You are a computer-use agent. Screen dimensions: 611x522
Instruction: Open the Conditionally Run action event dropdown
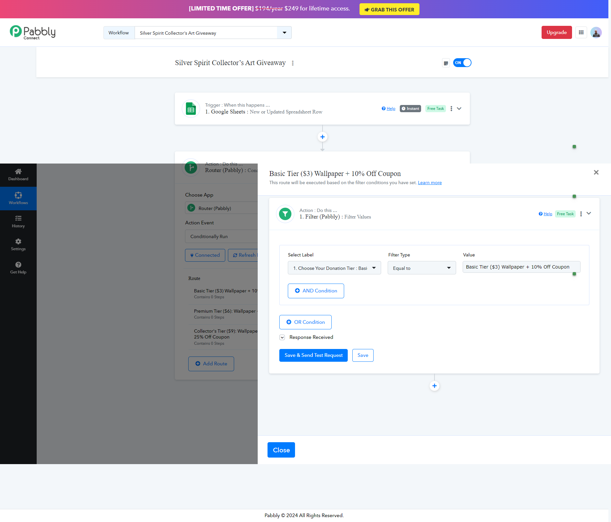click(221, 236)
